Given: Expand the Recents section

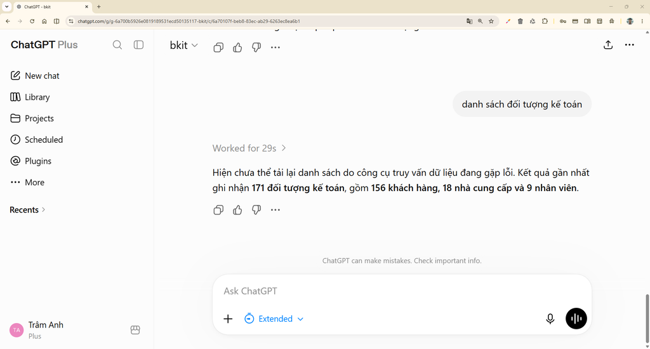Looking at the screenshot, I should (27, 210).
